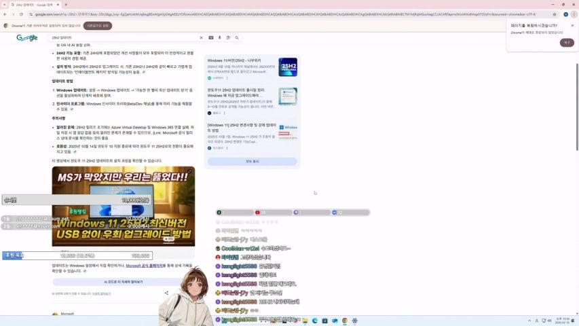The image size is (579, 326).
Task: Open Chrome from the Windows taskbar
Action: tap(345, 321)
